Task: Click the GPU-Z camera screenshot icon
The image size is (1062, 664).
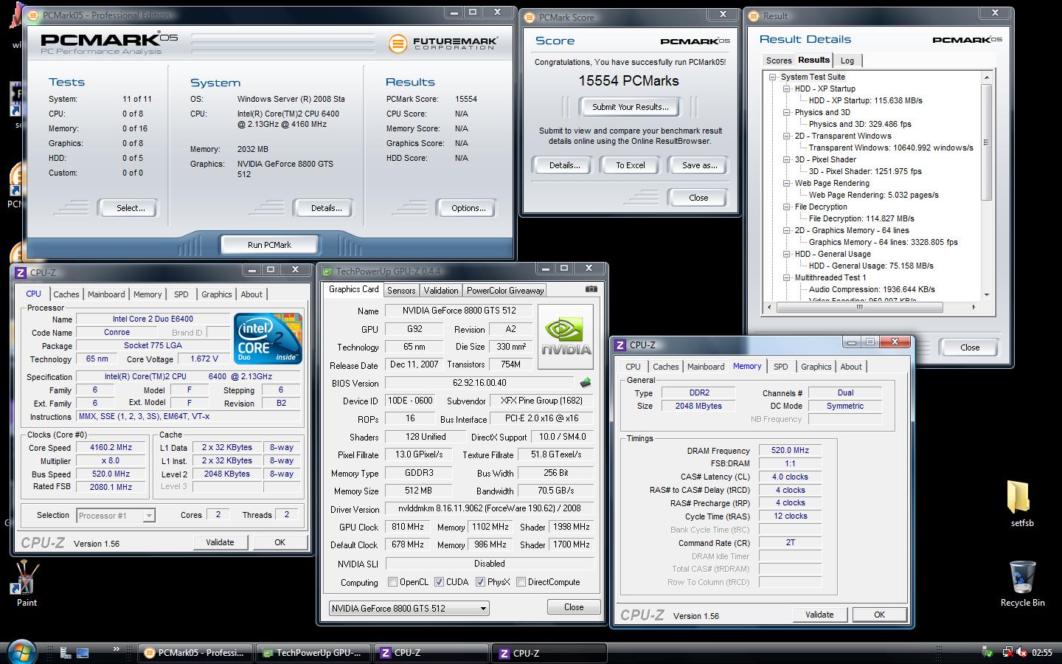Action: coord(591,289)
